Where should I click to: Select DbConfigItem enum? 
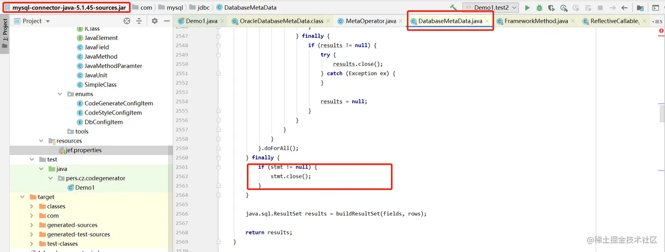click(x=100, y=122)
